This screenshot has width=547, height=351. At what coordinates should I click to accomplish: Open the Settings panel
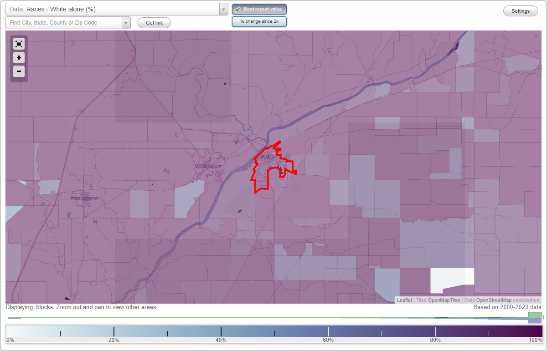tap(520, 10)
